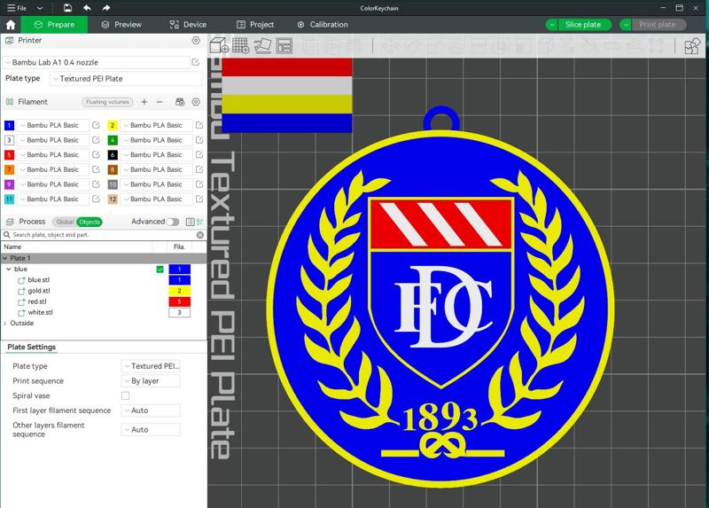The width and height of the screenshot is (709, 508).
Task: Click the process settings list icon
Action: (190, 222)
